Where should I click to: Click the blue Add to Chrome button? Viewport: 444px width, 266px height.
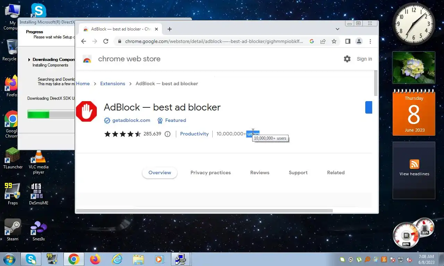tap(368, 107)
